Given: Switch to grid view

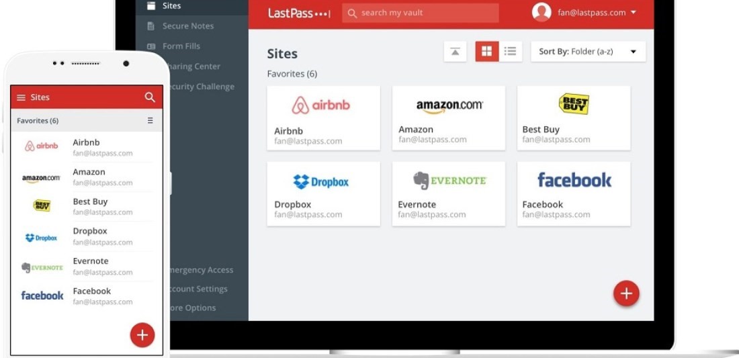Looking at the screenshot, I should click(x=487, y=51).
